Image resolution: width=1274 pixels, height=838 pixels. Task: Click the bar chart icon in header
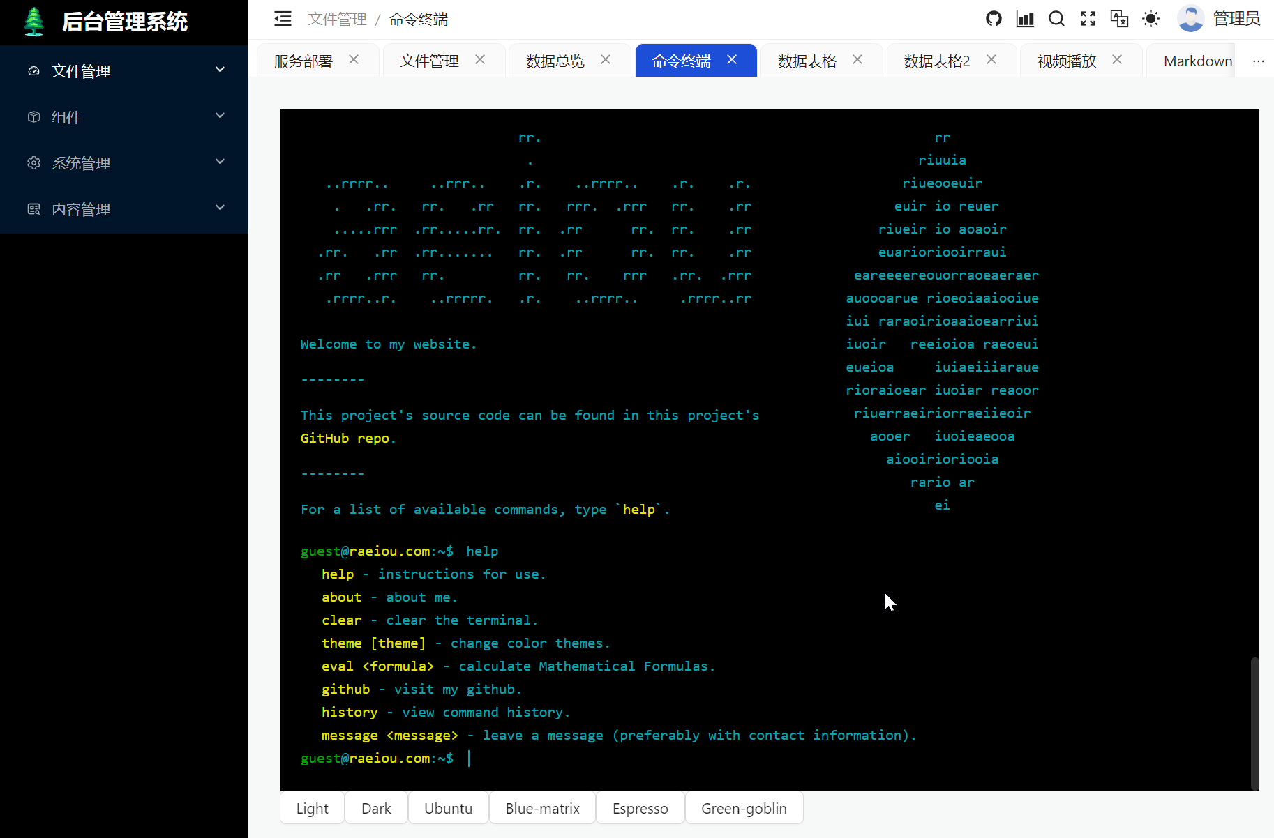tap(1025, 19)
